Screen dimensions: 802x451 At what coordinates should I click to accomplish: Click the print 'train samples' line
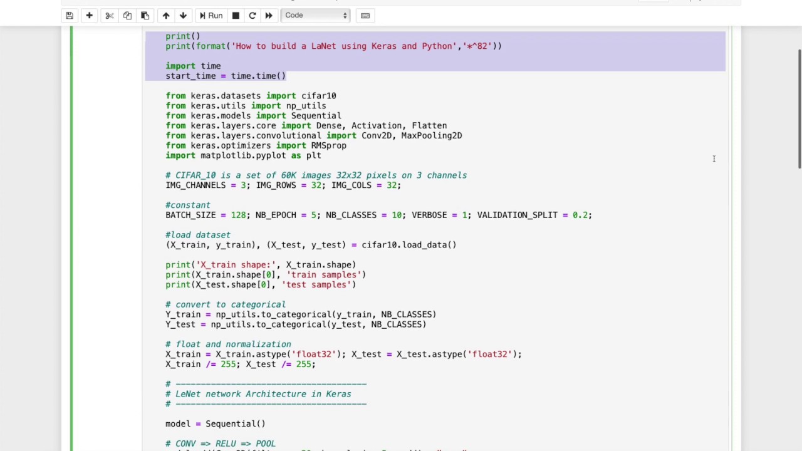click(266, 274)
